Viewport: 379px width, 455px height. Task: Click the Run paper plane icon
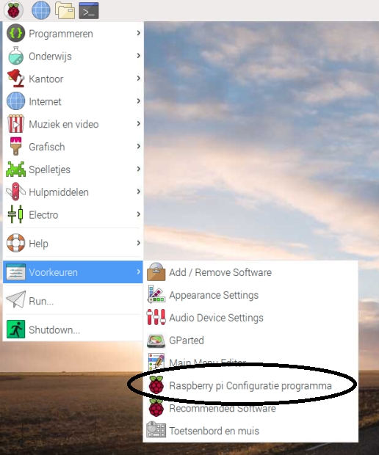[x=15, y=299]
